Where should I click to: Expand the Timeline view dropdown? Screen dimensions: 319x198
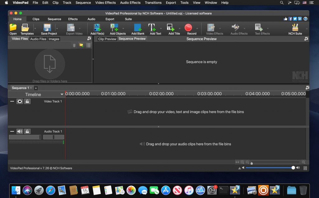pos(62,94)
